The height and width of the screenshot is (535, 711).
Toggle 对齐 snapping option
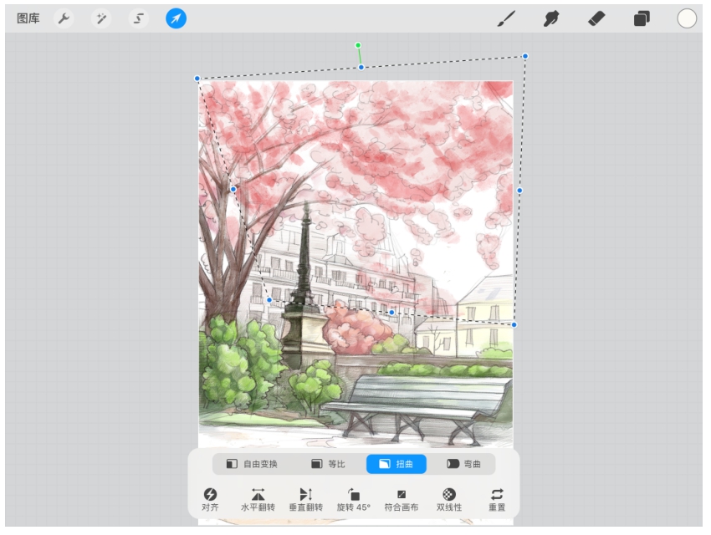click(210, 500)
